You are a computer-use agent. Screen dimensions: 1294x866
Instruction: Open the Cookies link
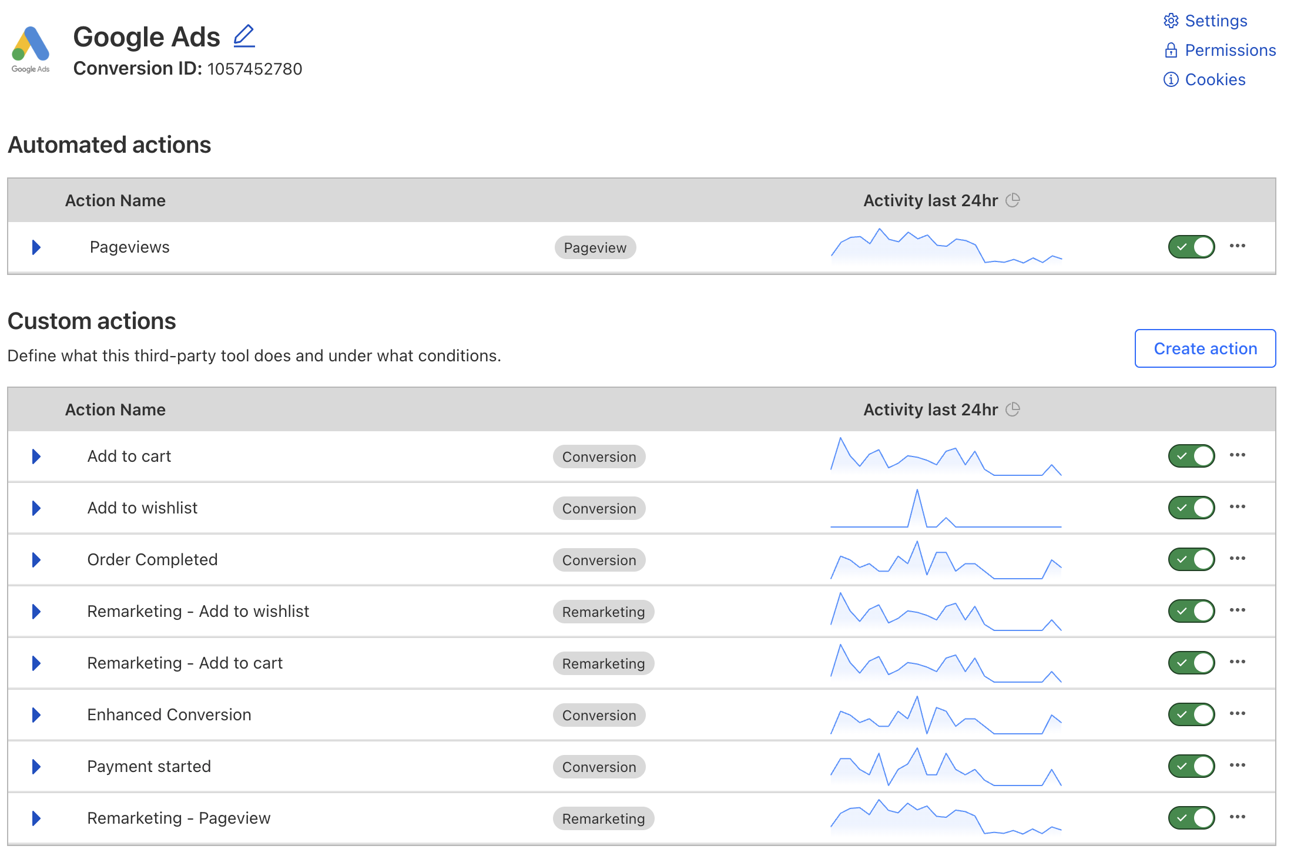[1215, 80]
